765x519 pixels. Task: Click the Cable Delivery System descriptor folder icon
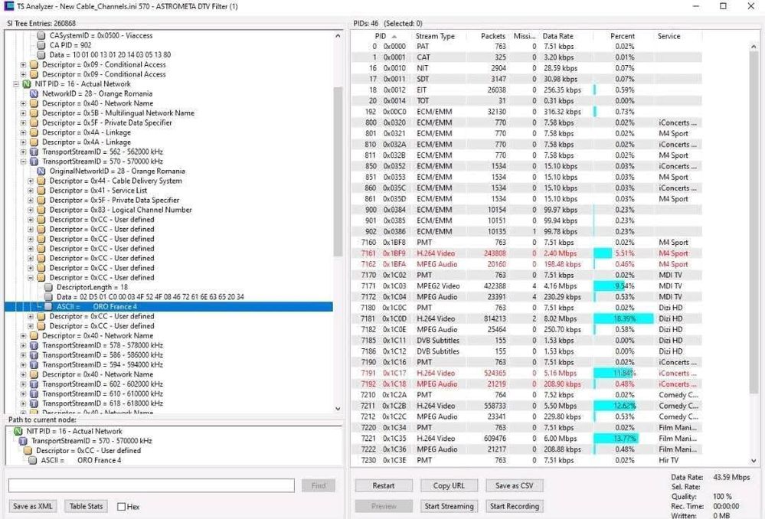click(42, 181)
